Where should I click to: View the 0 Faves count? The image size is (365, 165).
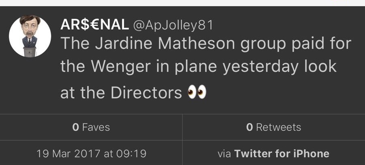click(91, 127)
